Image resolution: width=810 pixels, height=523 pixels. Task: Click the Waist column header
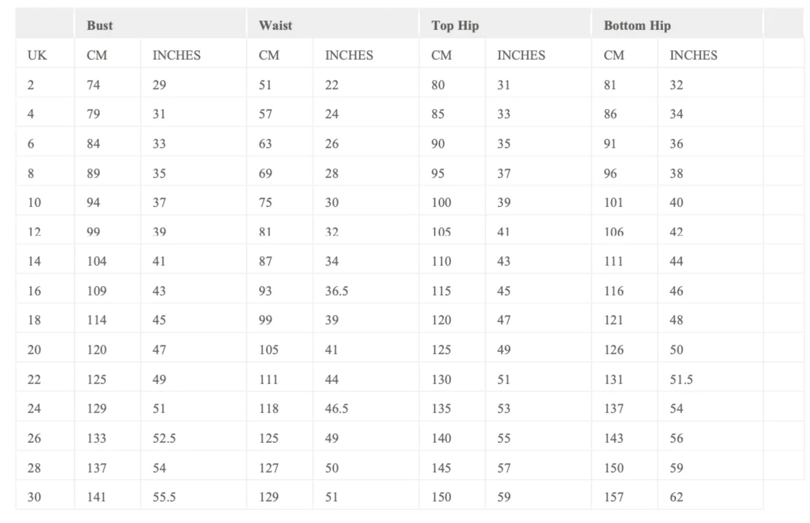pyautogui.click(x=275, y=25)
